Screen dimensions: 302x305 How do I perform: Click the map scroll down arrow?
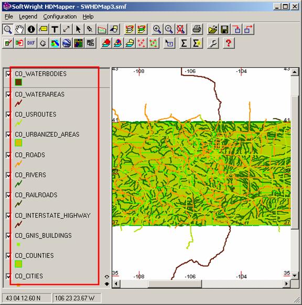point(295,276)
